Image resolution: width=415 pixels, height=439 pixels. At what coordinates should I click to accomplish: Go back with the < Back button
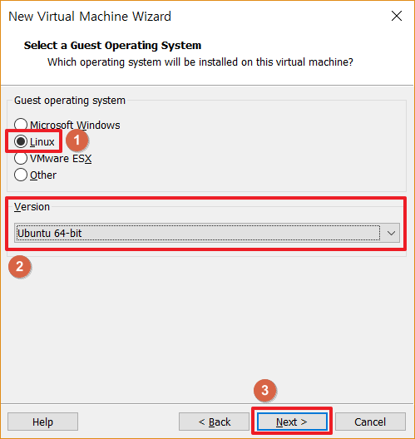tap(214, 422)
